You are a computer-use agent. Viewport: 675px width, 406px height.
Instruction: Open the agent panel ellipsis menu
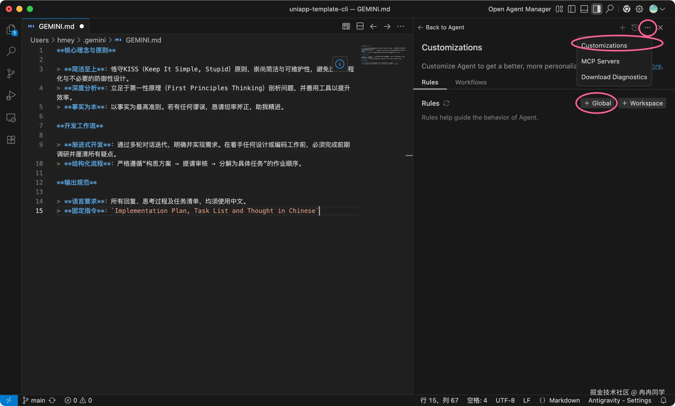[x=647, y=27]
